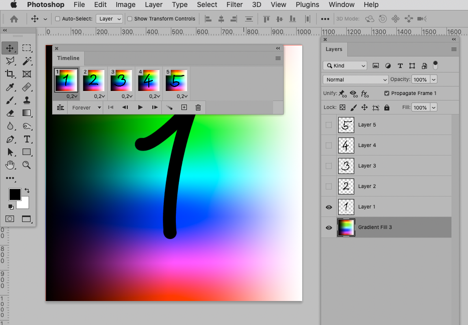Play the frame animation
This screenshot has width=468, height=325.
point(140,107)
